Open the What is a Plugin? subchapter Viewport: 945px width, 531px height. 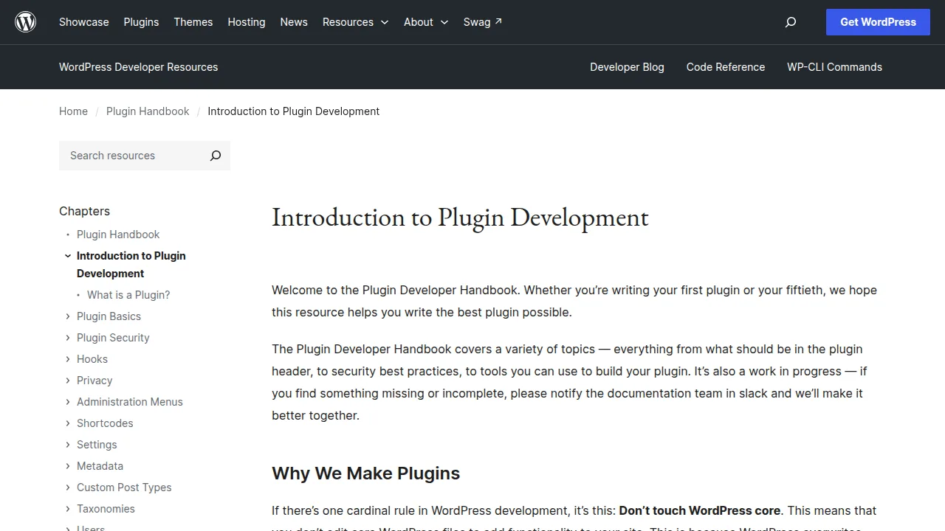tap(128, 295)
